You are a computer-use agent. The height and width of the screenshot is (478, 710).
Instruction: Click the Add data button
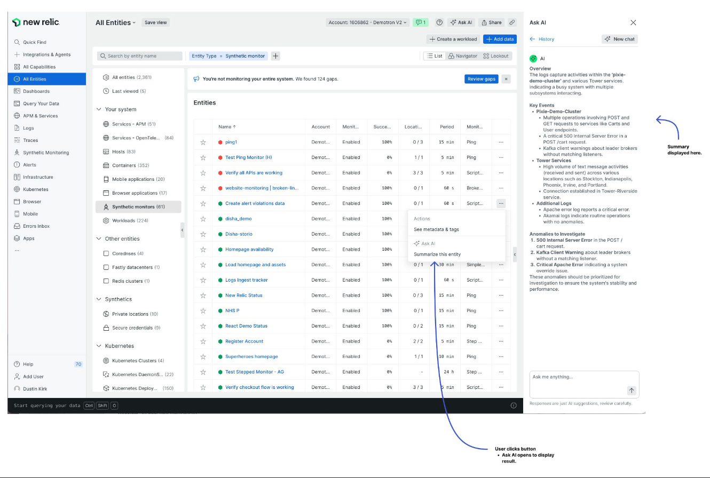point(500,39)
